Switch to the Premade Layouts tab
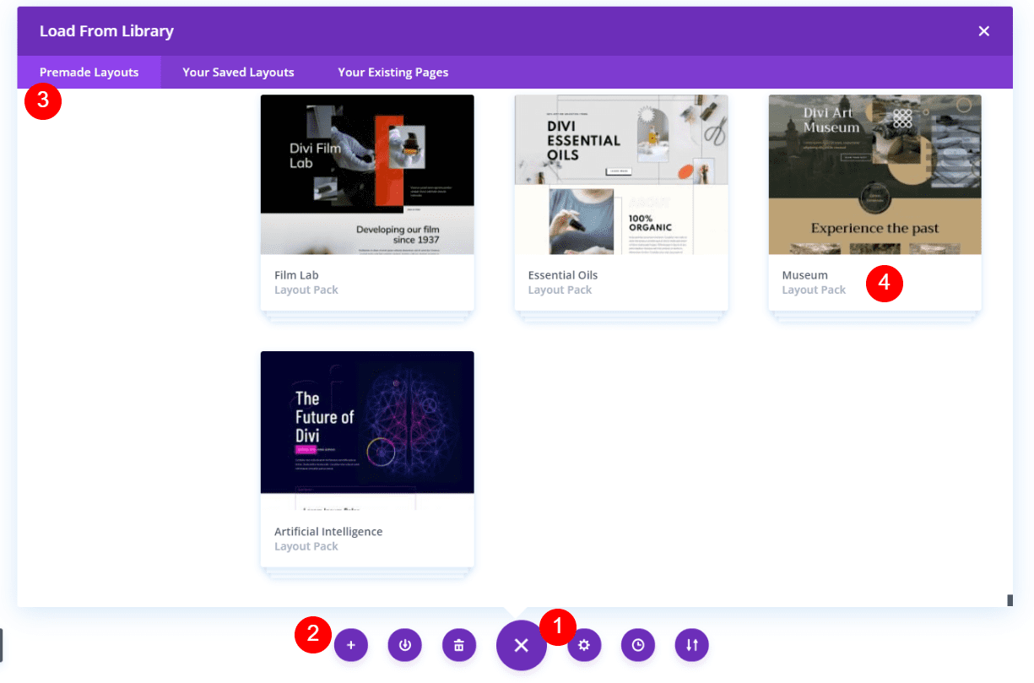Viewport: 1034px width, 683px height. [x=89, y=72]
